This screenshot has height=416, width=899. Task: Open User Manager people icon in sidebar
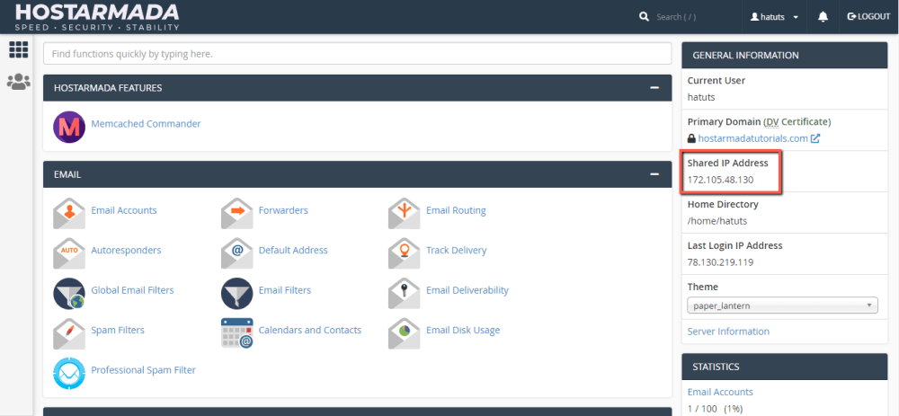pos(18,82)
